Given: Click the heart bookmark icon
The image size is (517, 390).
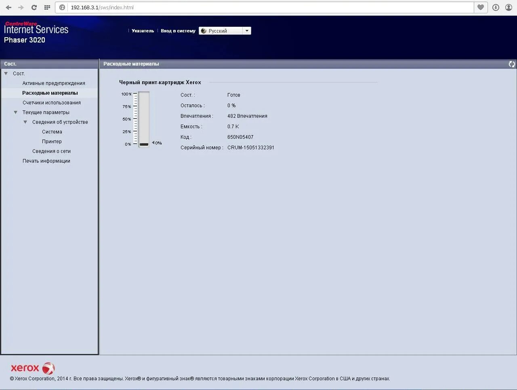Looking at the screenshot, I should [481, 7].
